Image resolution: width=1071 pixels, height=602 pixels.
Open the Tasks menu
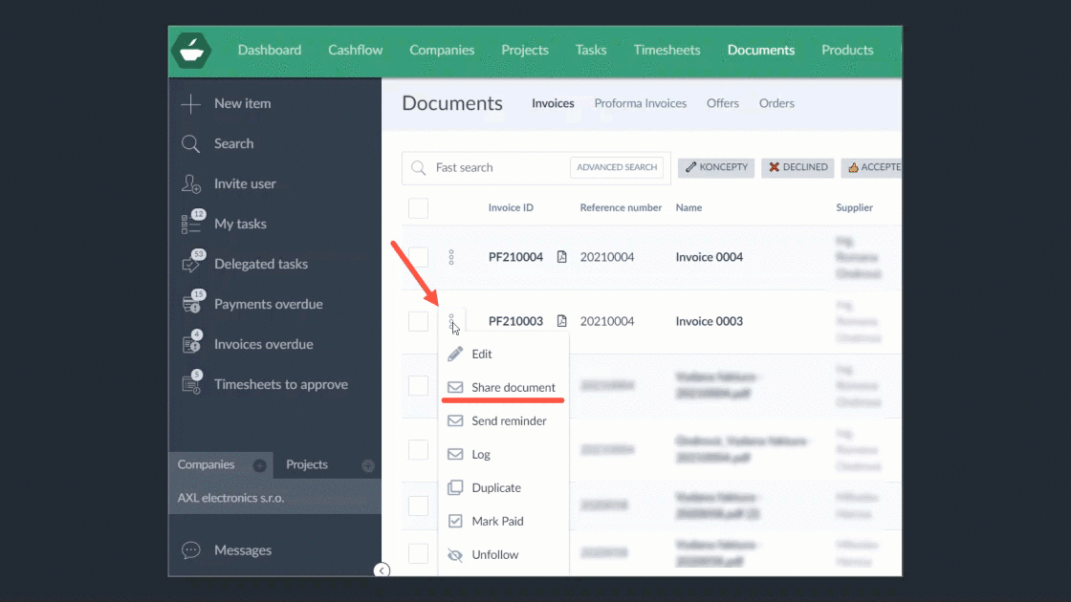point(591,51)
